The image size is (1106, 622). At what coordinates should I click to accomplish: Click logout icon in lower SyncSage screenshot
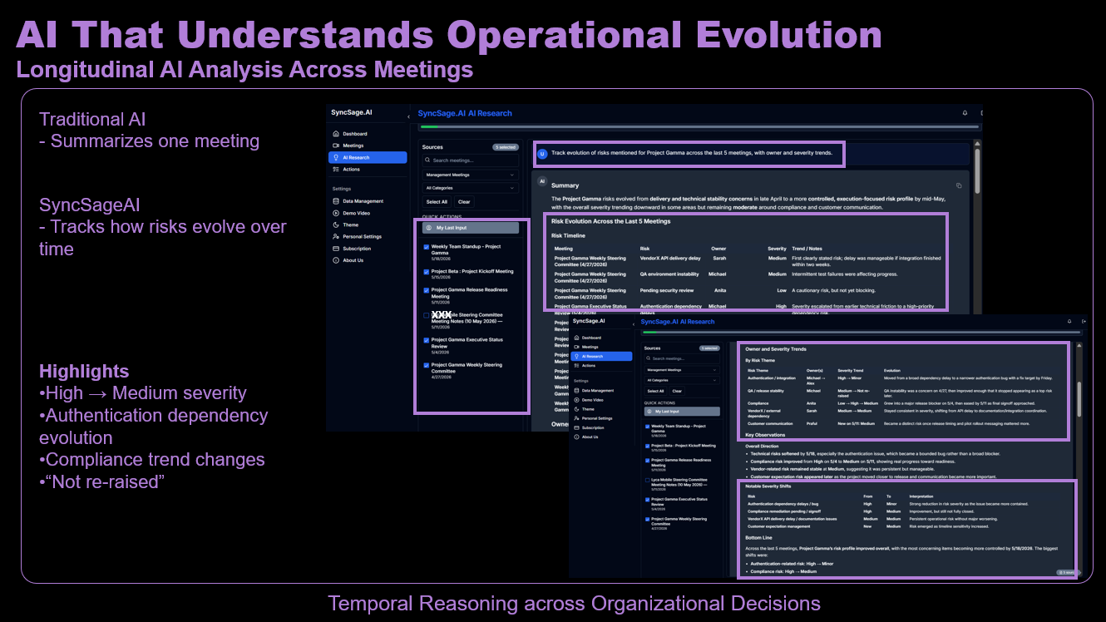[x=1084, y=321]
